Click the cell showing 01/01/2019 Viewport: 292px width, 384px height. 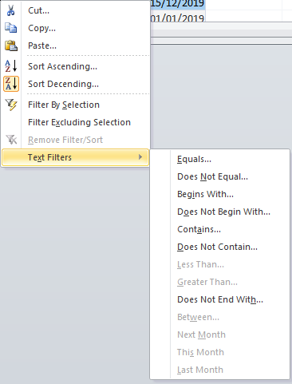[x=178, y=17]
